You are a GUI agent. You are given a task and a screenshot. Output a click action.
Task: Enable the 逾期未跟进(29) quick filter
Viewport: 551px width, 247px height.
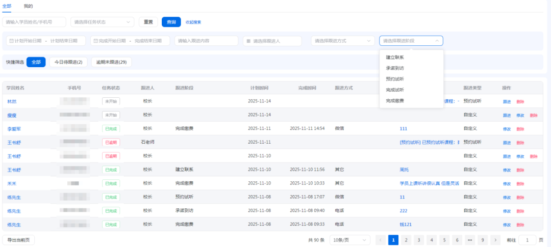pyautogui.click(x=111, y=62)
